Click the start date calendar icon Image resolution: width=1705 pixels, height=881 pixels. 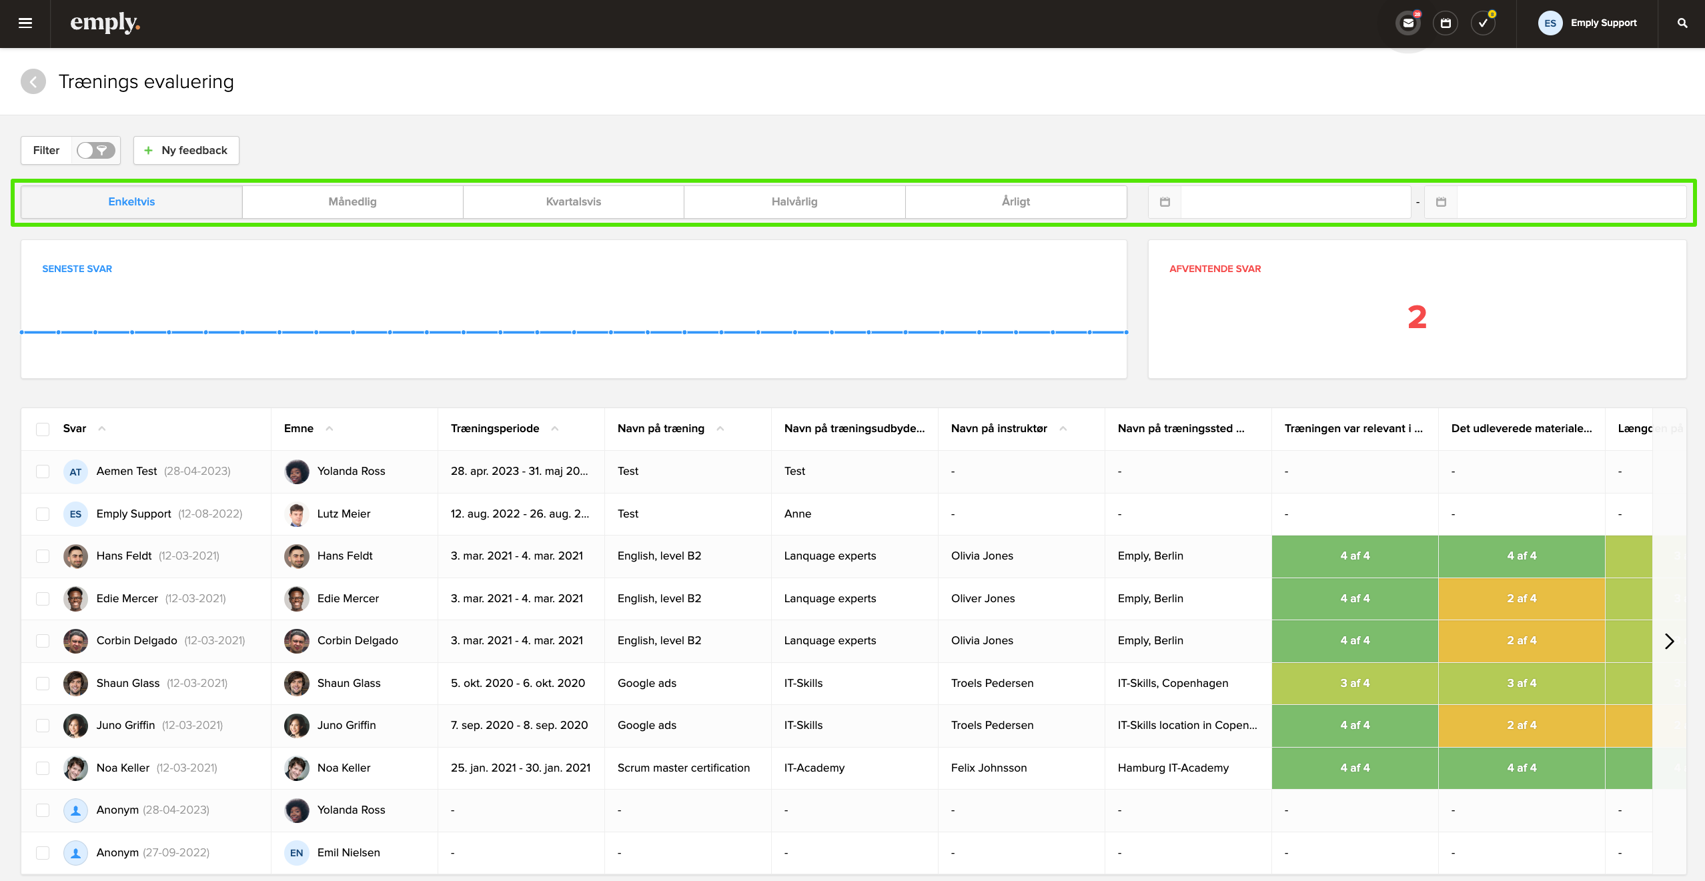click(1165, 202)
